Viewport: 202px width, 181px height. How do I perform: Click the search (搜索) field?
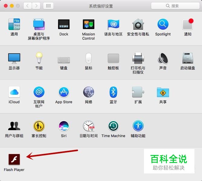pyautogui.click(x=175, y=6)
